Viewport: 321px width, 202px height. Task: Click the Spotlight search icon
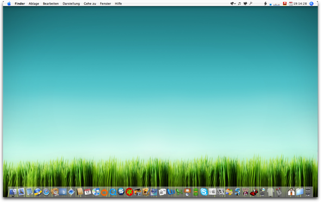[311, 3]
